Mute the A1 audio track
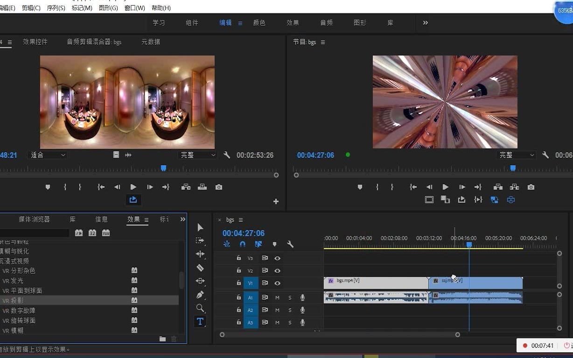573x358 pixels. coord(276,297)
